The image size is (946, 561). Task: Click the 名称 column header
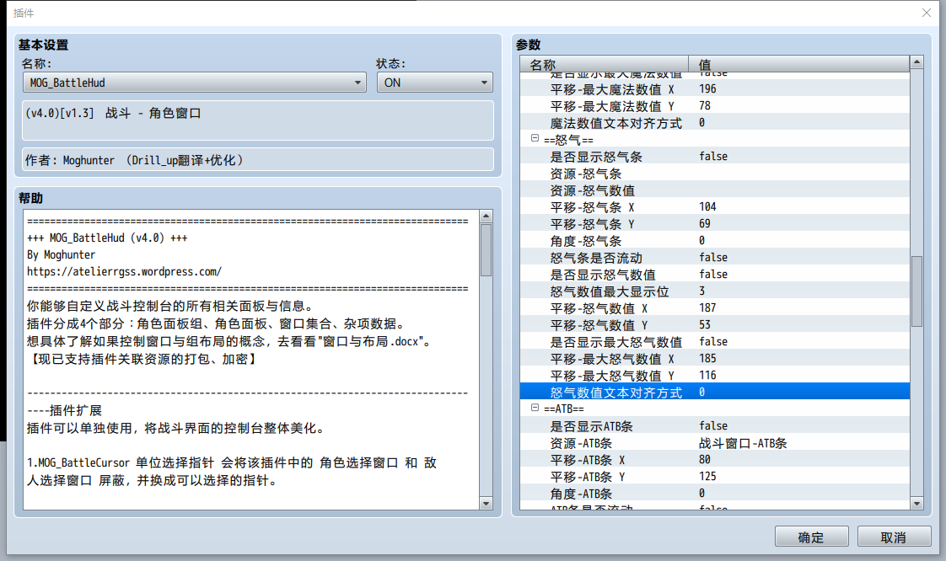[x=604, y=64]
